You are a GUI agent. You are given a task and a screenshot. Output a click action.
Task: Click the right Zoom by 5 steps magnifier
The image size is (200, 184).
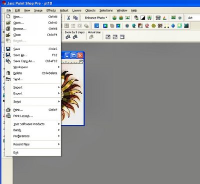coord(75,37)
